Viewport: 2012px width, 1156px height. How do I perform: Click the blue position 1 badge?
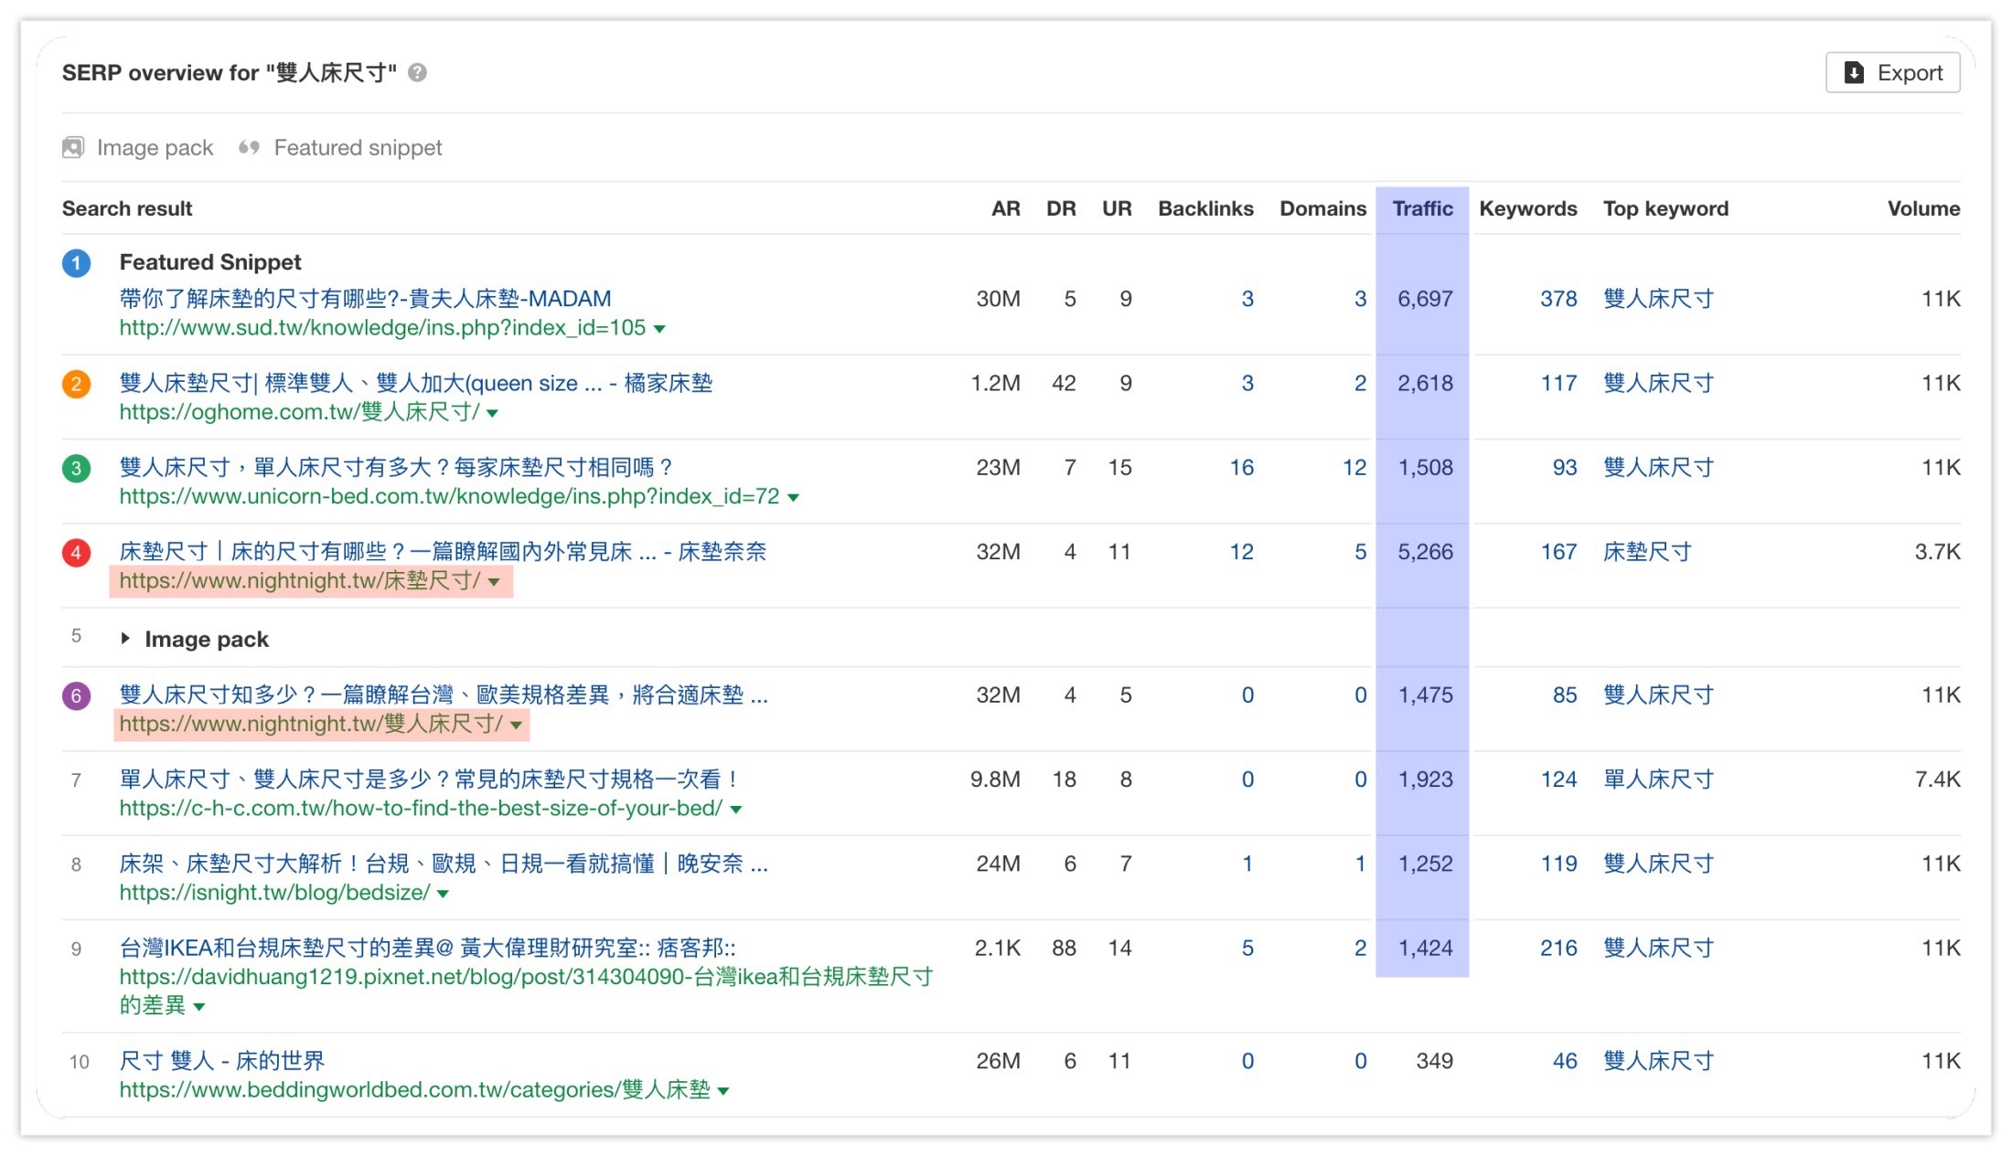[x=77, y=264]
